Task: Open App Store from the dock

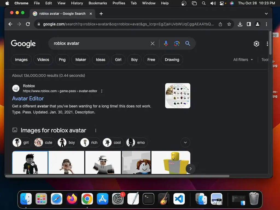Action: pos(103,199)
